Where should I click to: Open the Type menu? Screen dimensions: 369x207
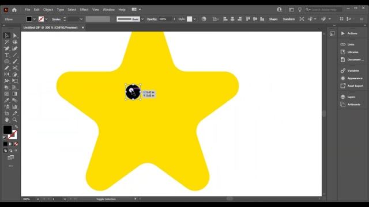point(60,10)
